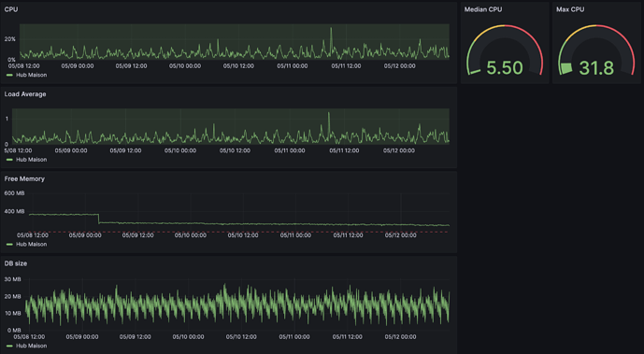Click 05/10 12:00 label on CPU axis
The height and width of the screenshot is (354, 644).
pos(238,66)
